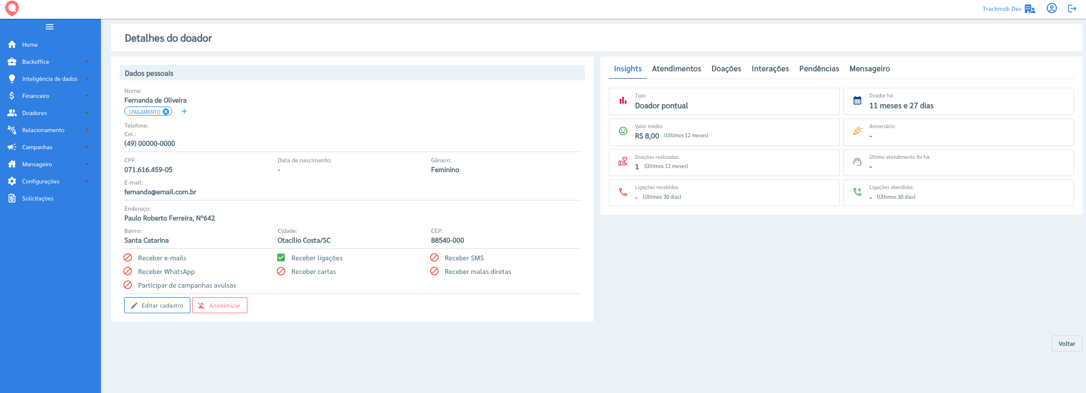
Task: Click the Anonimizar button
Action: [x=219, y=305]
